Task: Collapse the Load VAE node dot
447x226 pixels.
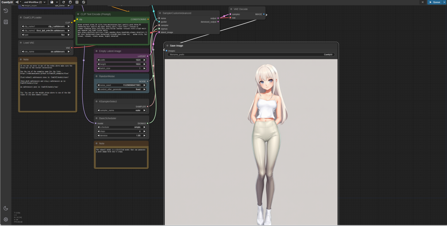Action: (21, 43)
